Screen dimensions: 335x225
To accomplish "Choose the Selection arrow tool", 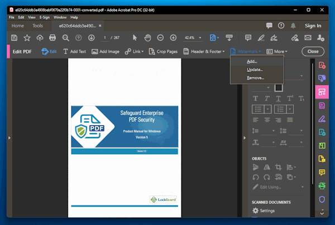I will click(135, 38).
